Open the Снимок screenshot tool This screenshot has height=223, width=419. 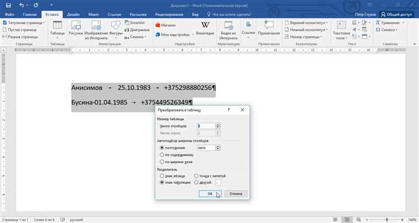click(135, 37)
